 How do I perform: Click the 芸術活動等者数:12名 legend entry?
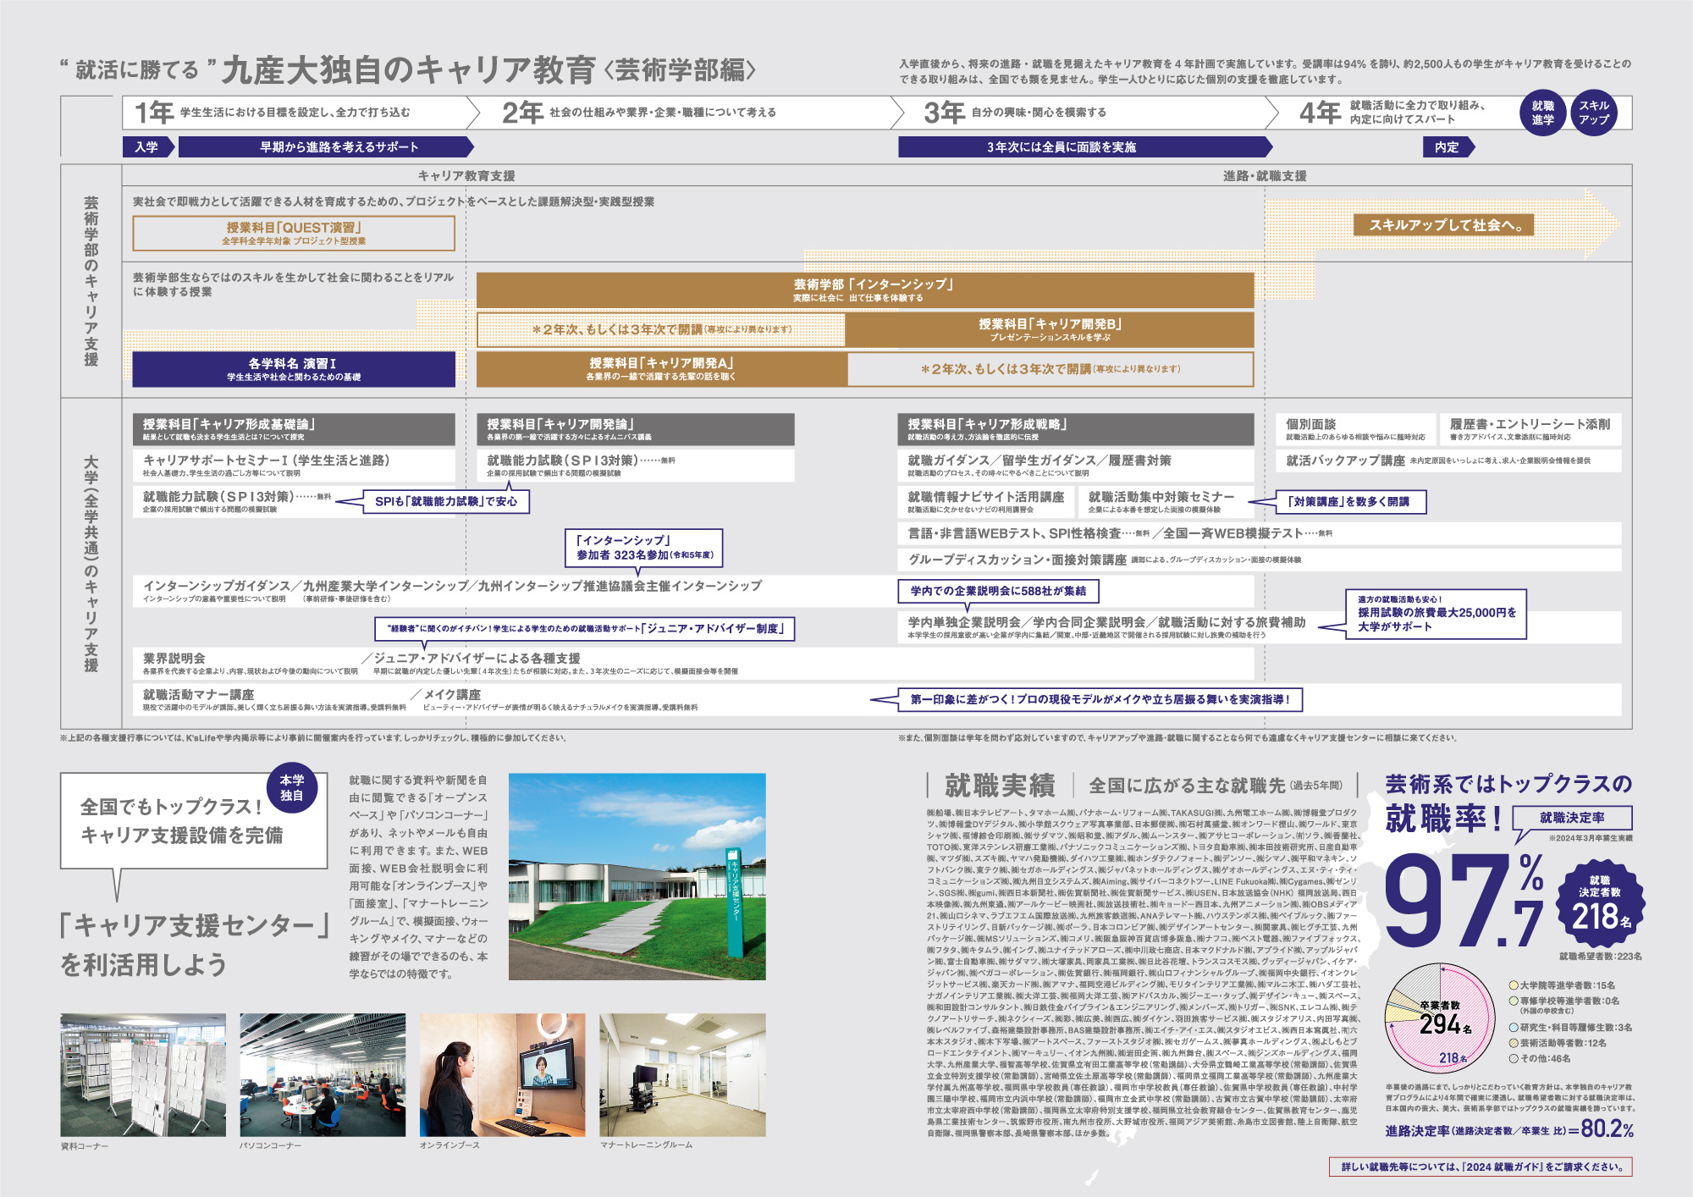tap(1558, 1043)
